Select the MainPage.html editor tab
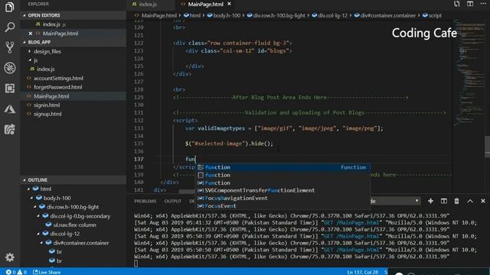The width and height of the screenshot is (490, 275). [205, 4]
